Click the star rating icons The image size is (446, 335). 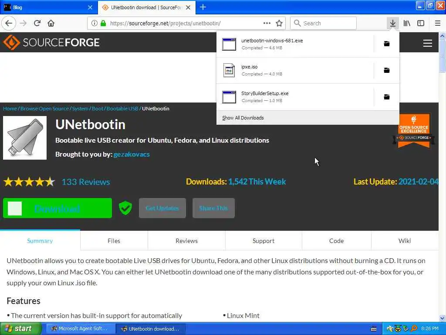pyautogui.click(x=29, y=182)
